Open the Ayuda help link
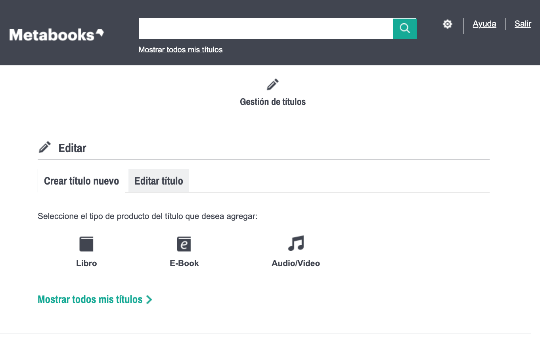Image resolution: width=540 pixels, height=358 pixels. (x=484, y=24)
